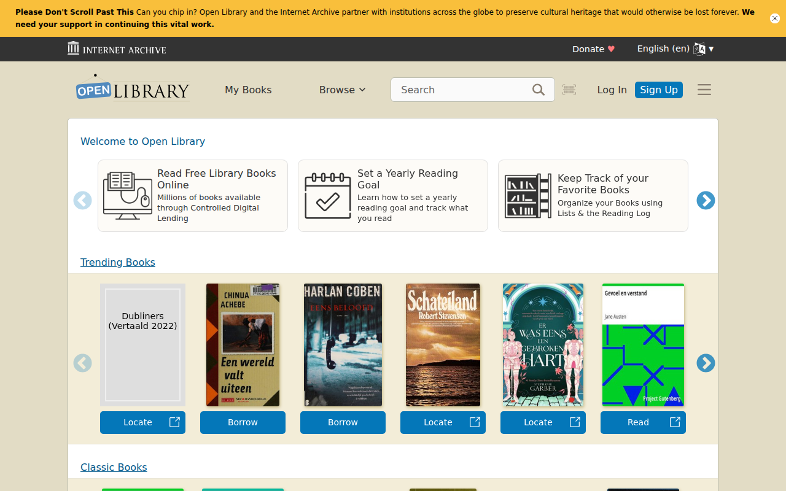Click Borrow under Een wereld valt uiteen
786x491 pixels.
pyautogui.click(x=243, y=422)
